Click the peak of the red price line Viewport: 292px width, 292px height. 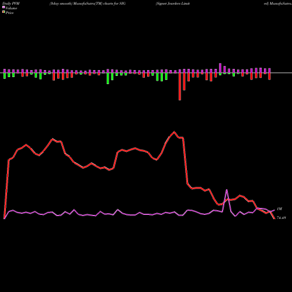tap(174, 132)
